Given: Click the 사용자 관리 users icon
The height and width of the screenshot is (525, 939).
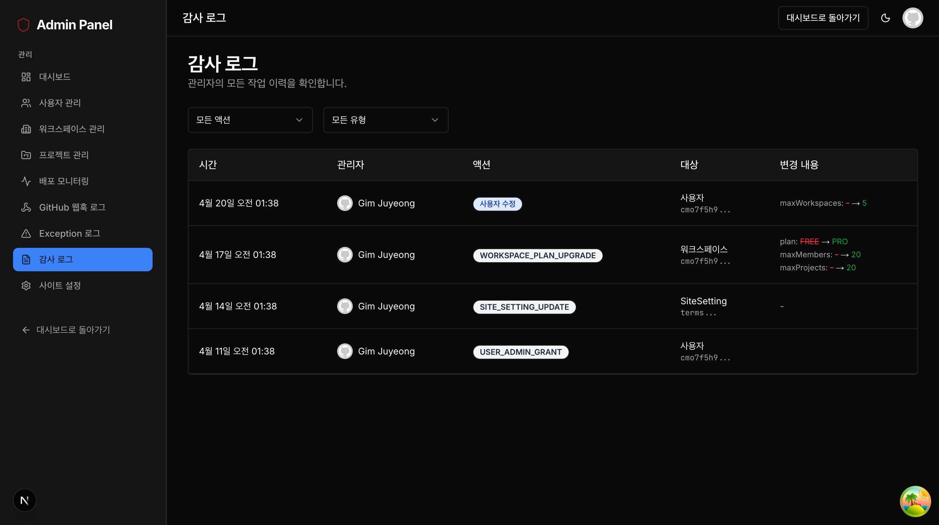Looking at the screenshot, I should click(26, 103).
